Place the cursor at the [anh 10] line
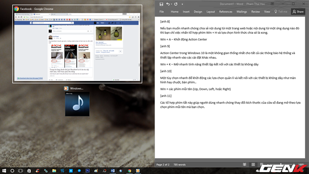 tap(166, 71)
